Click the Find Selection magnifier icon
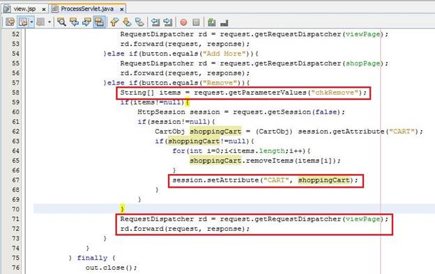 tap(61, 22)
